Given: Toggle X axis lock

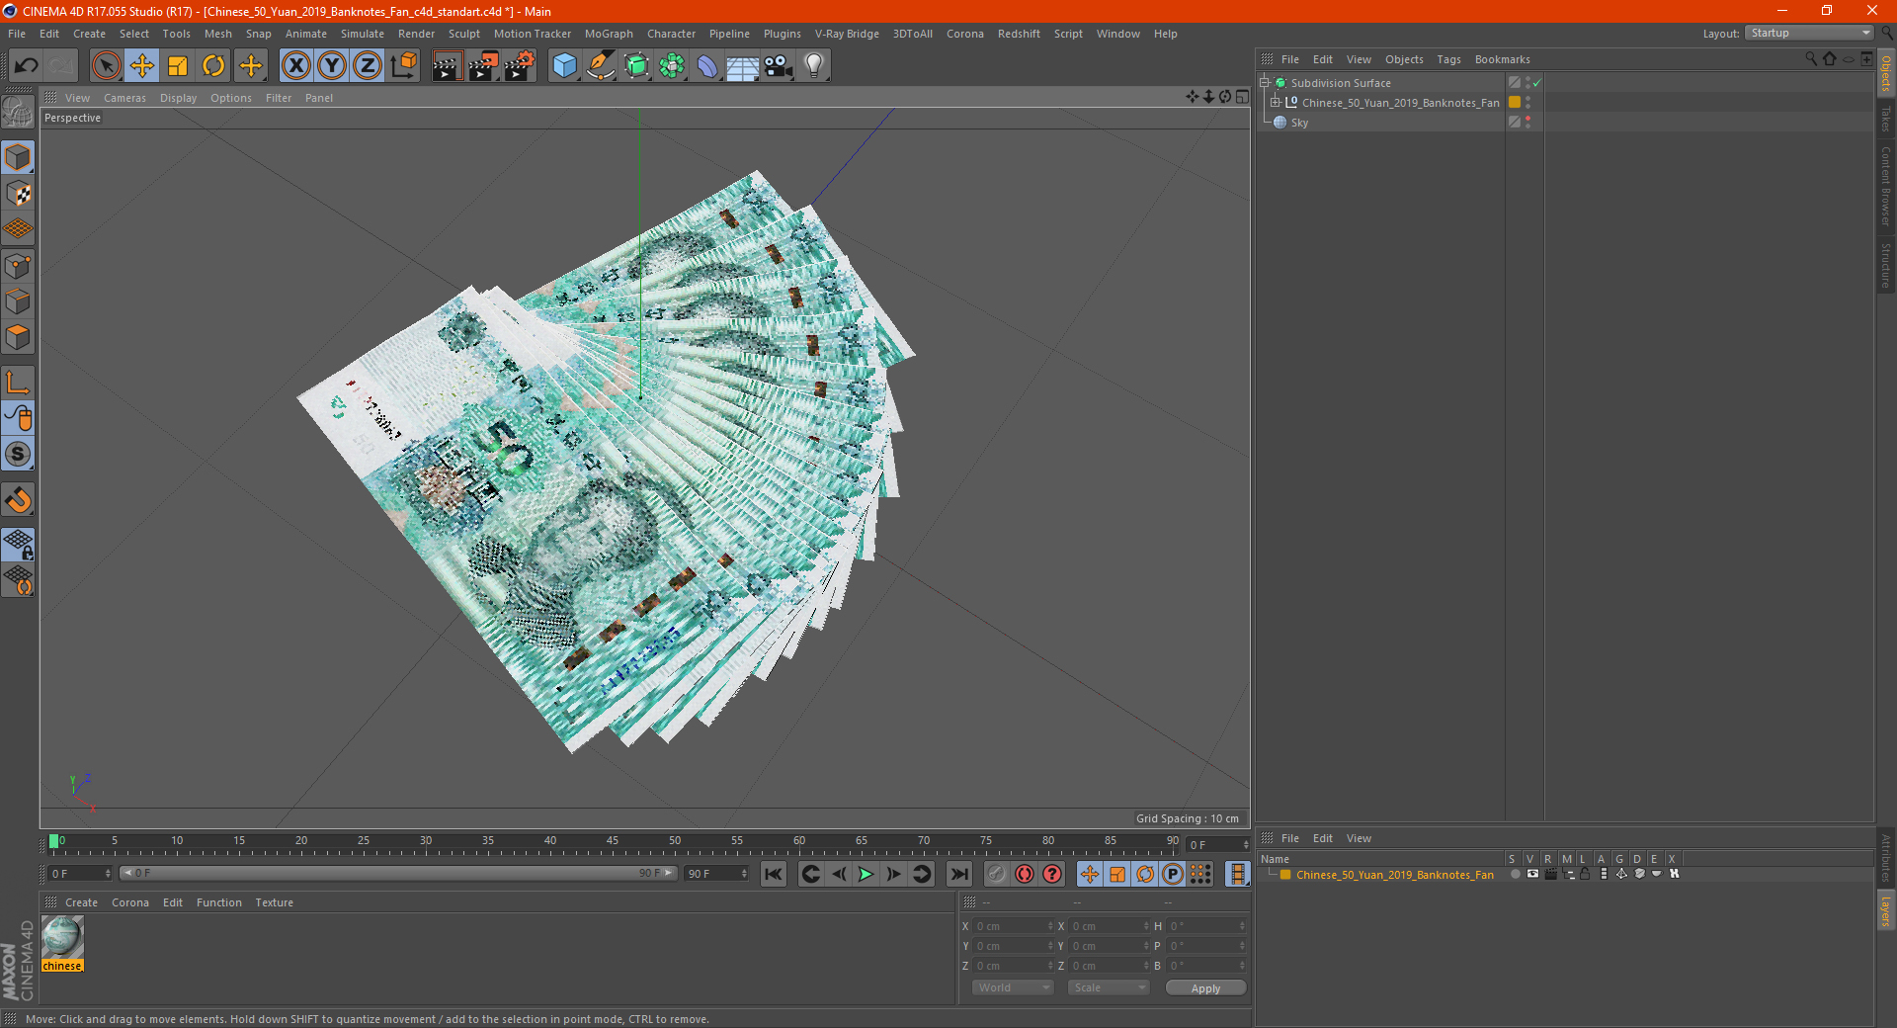Looking at the screenshot, I should click(295, 66).
